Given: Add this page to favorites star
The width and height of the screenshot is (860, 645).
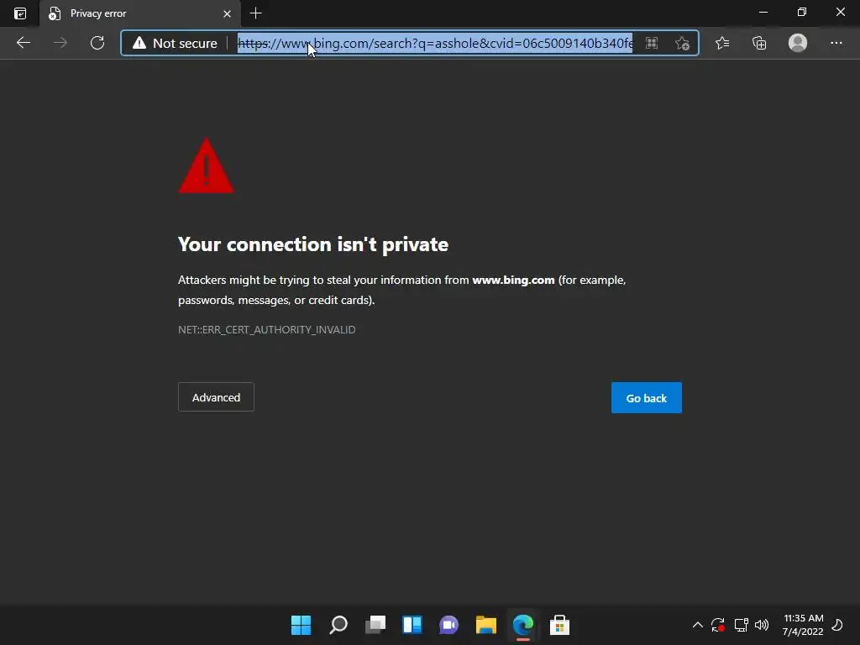Looking at the screenshot, I should (x=682, y=43).
